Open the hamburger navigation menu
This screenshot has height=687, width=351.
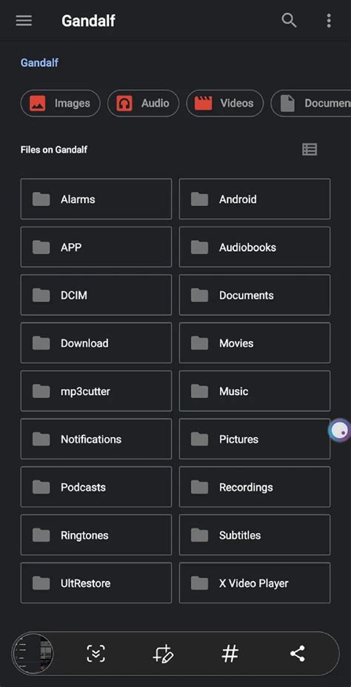pyautogui.click(x=24, y=21)
